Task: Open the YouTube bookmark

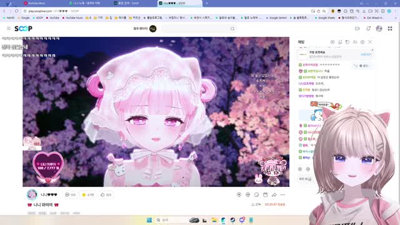Action: click(x=52, y=18)
